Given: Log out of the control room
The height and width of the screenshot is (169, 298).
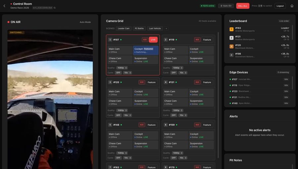Looking at the screenshot, I should point(280,6).
